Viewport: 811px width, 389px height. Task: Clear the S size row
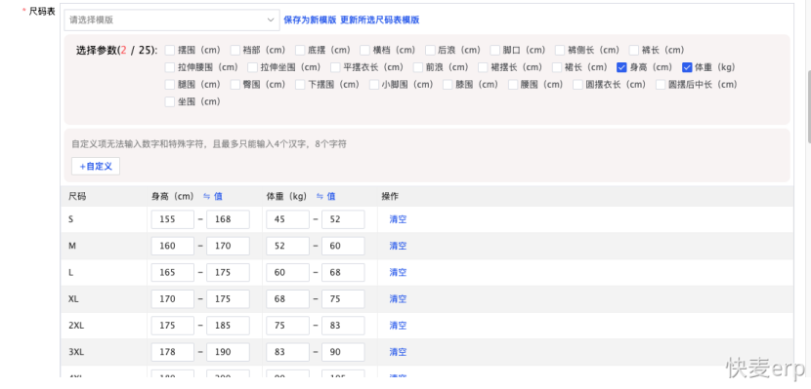(398, 219)
